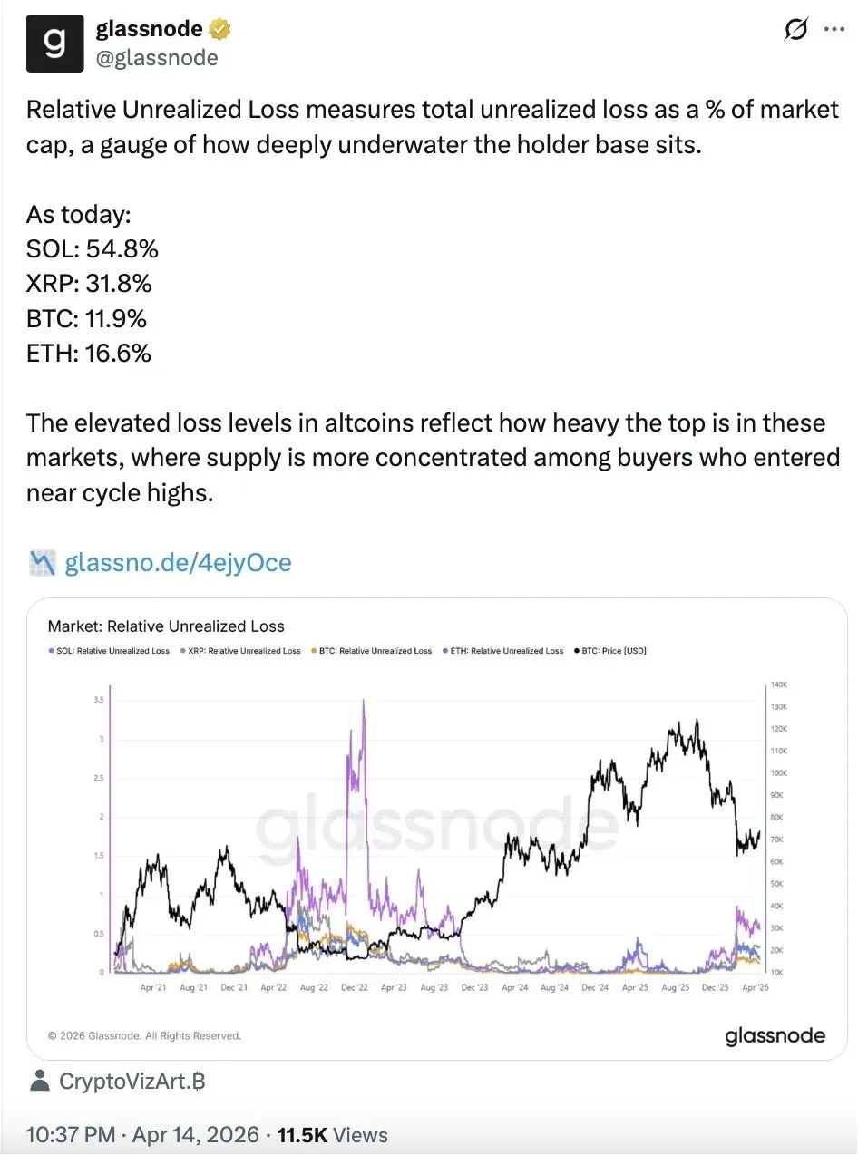Toggle SOL Relative Unrealized Loss legend
858x1155 pixels.
(109, 651)
